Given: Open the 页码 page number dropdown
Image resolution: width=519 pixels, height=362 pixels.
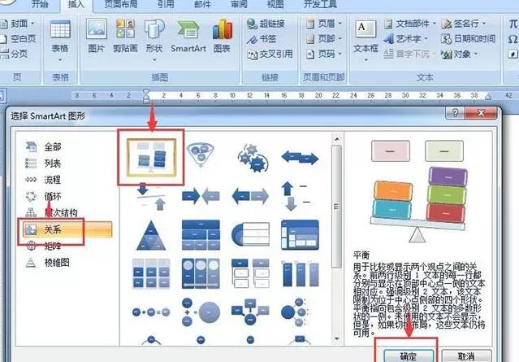Looking at the screenshot, I should [x=324, y=54].
